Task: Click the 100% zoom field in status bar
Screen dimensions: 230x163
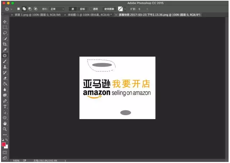Action: point(16,161)
